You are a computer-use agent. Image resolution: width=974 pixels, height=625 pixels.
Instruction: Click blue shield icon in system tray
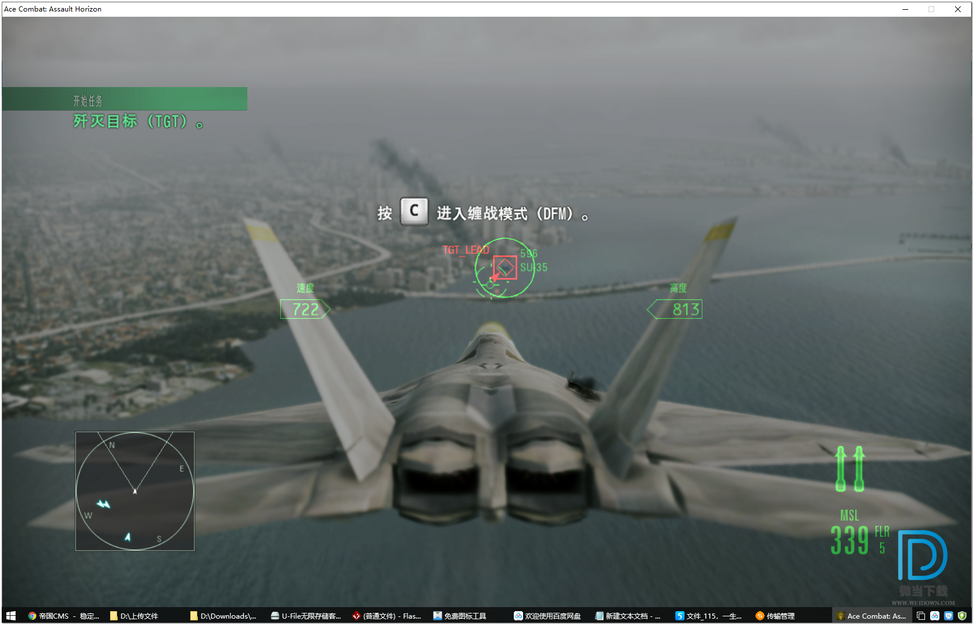coord(949,616)
